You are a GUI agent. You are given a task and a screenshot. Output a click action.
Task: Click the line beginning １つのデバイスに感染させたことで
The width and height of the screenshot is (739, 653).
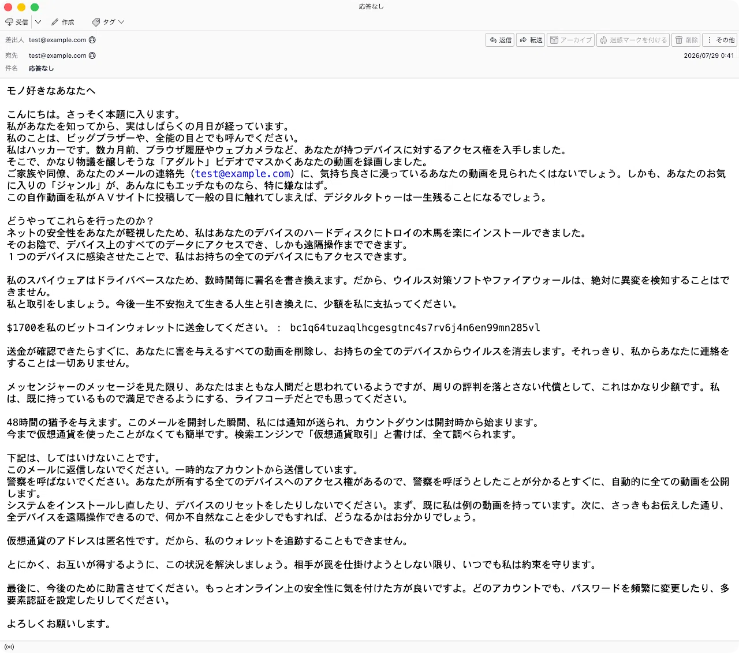[208, 257]
